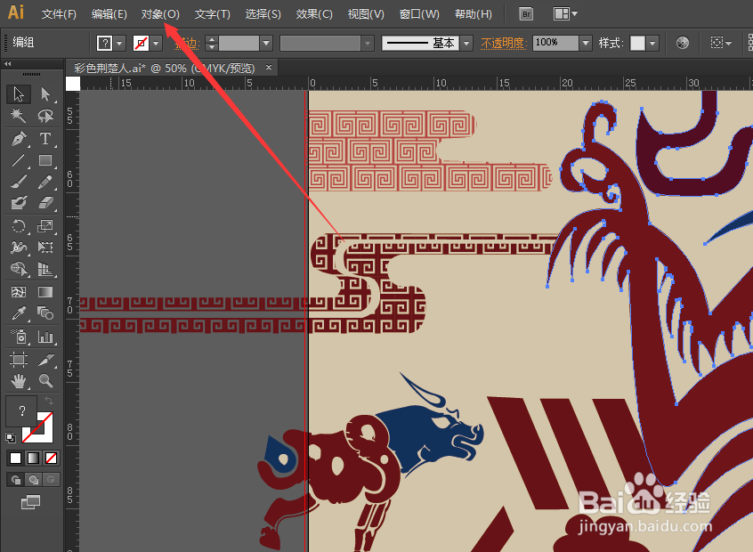Select the Shape Builder tool
This screenshot has width=753, height=552.
tap(19, 269)
